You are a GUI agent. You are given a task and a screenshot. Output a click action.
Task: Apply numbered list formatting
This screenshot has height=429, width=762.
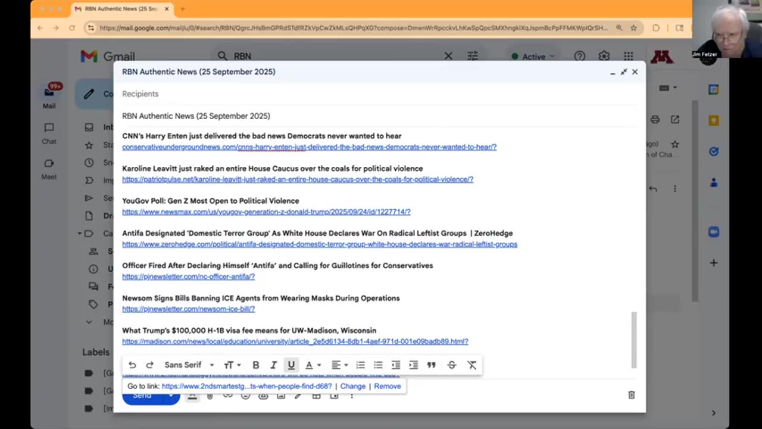click(x=360, y=365)
